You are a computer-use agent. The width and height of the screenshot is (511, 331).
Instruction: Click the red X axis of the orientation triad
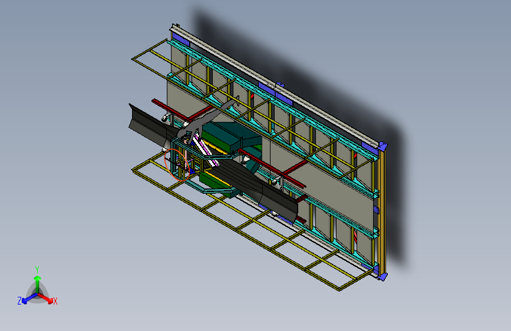pyautogui.click(x=47, y=298)
